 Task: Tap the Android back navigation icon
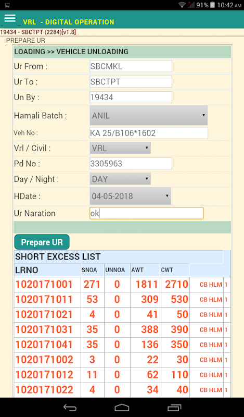tap(70, 408)
